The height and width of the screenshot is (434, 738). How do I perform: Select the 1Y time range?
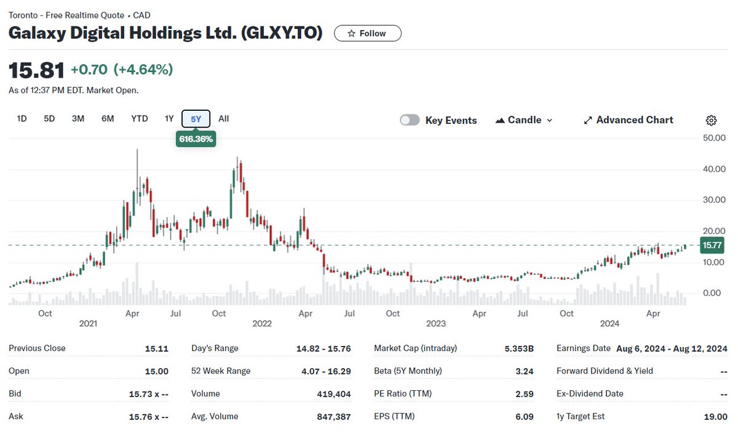coord(169,118)
